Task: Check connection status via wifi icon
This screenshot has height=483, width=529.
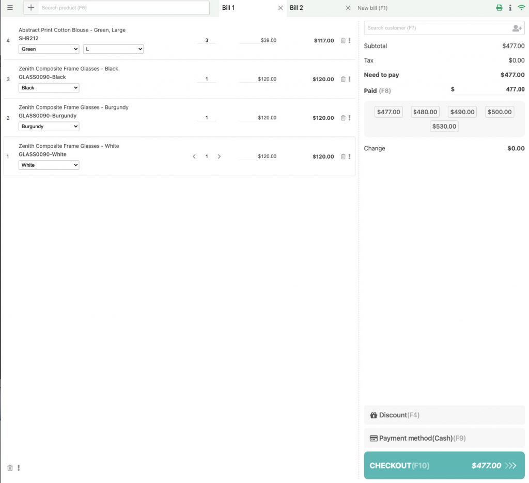Action: (521, 7)
